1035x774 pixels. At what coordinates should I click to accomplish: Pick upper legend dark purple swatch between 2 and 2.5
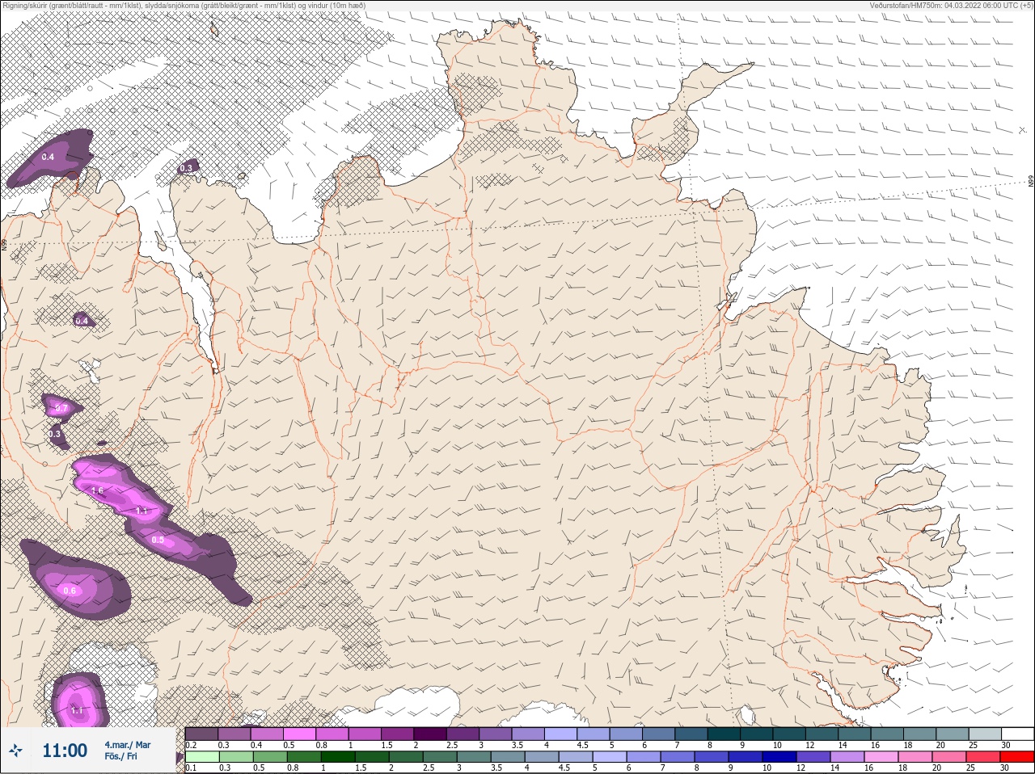pos(430,734)
